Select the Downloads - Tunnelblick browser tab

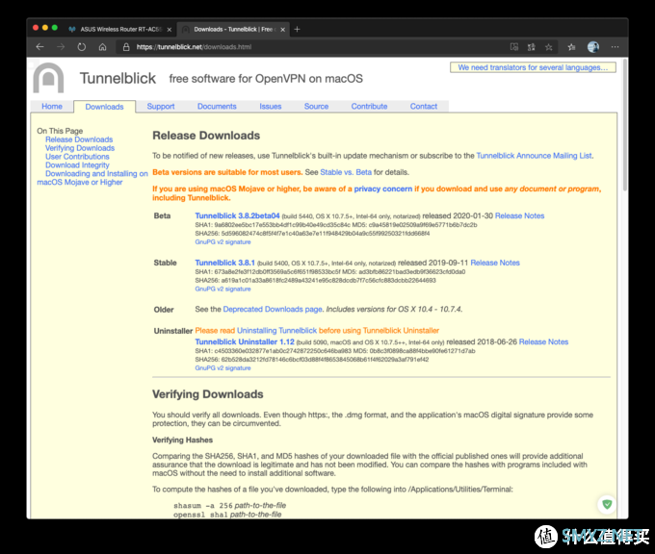(232, 29)
